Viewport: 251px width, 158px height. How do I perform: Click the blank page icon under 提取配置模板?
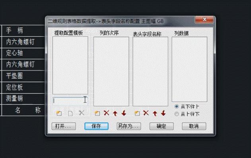click(x=70, y=113)
